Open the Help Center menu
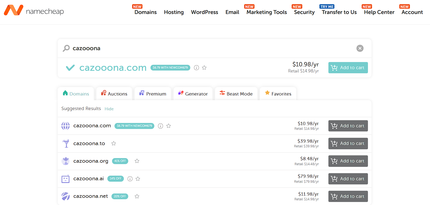The width and height of the screenshot is (430, 205). pyautogui.click(x=379, y=12)
